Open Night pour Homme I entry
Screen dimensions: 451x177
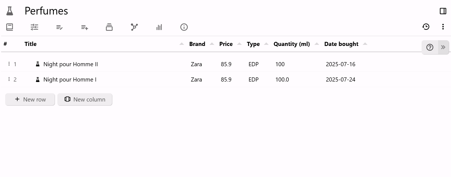(x=70, y=80)
